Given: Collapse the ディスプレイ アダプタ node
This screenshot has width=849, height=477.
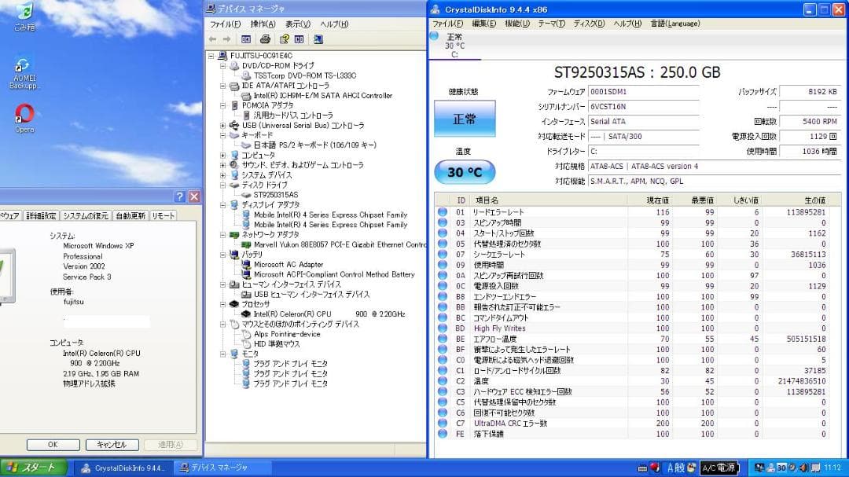Looking at the screenshot, I should point(222,205).
